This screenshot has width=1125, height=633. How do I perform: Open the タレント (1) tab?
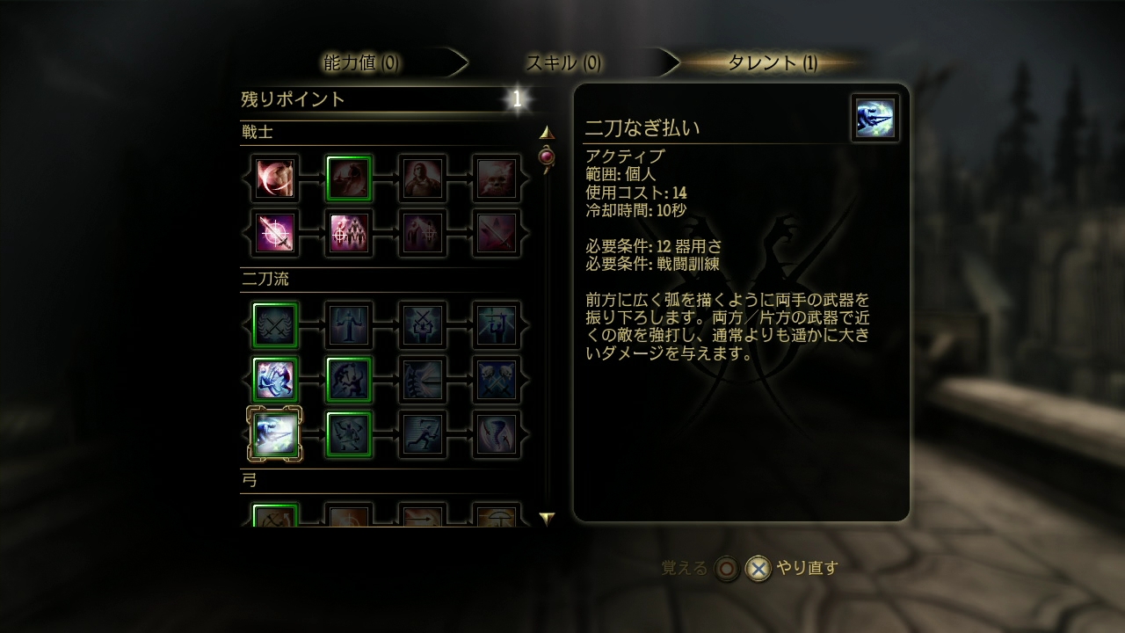(x=773, y=62)
